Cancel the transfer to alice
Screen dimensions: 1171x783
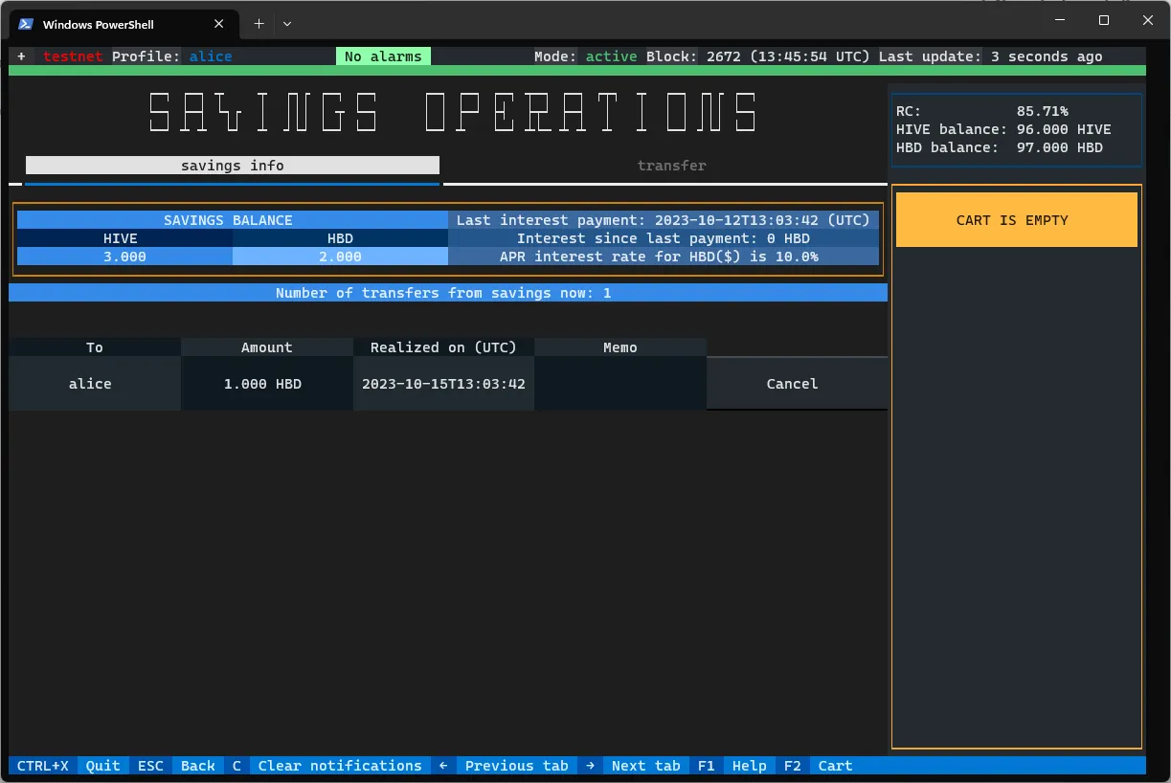797,384
